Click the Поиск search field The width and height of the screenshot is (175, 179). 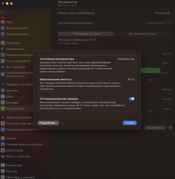25,12
